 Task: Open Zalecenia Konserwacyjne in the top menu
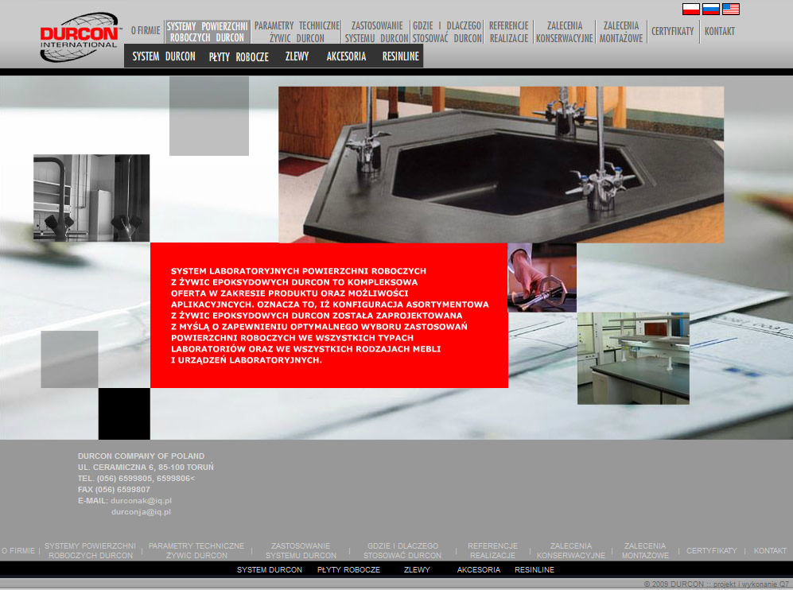click(x=565, y=32)
